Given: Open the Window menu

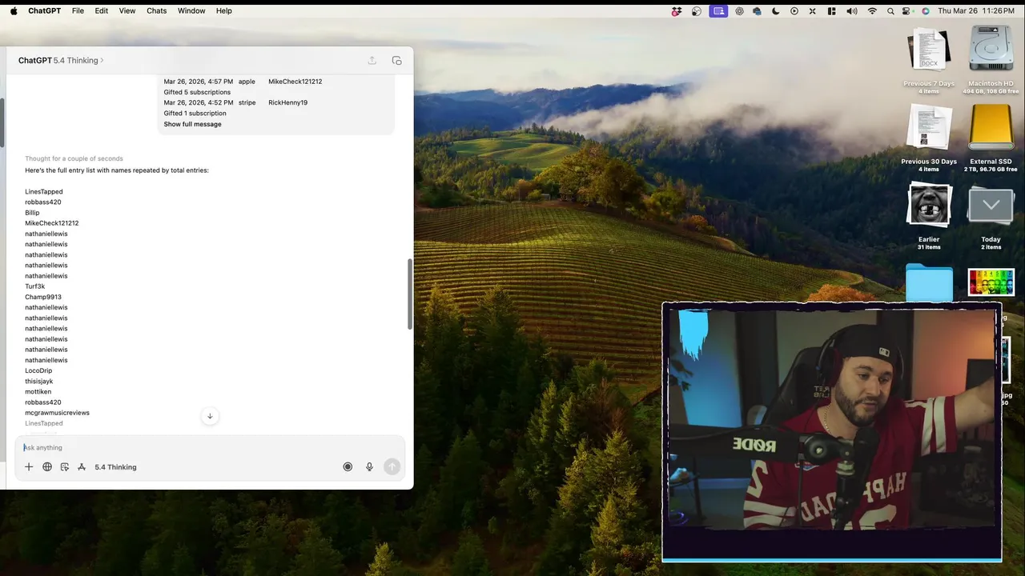Looking at the screenshot, I should click(x=191, y=11).
